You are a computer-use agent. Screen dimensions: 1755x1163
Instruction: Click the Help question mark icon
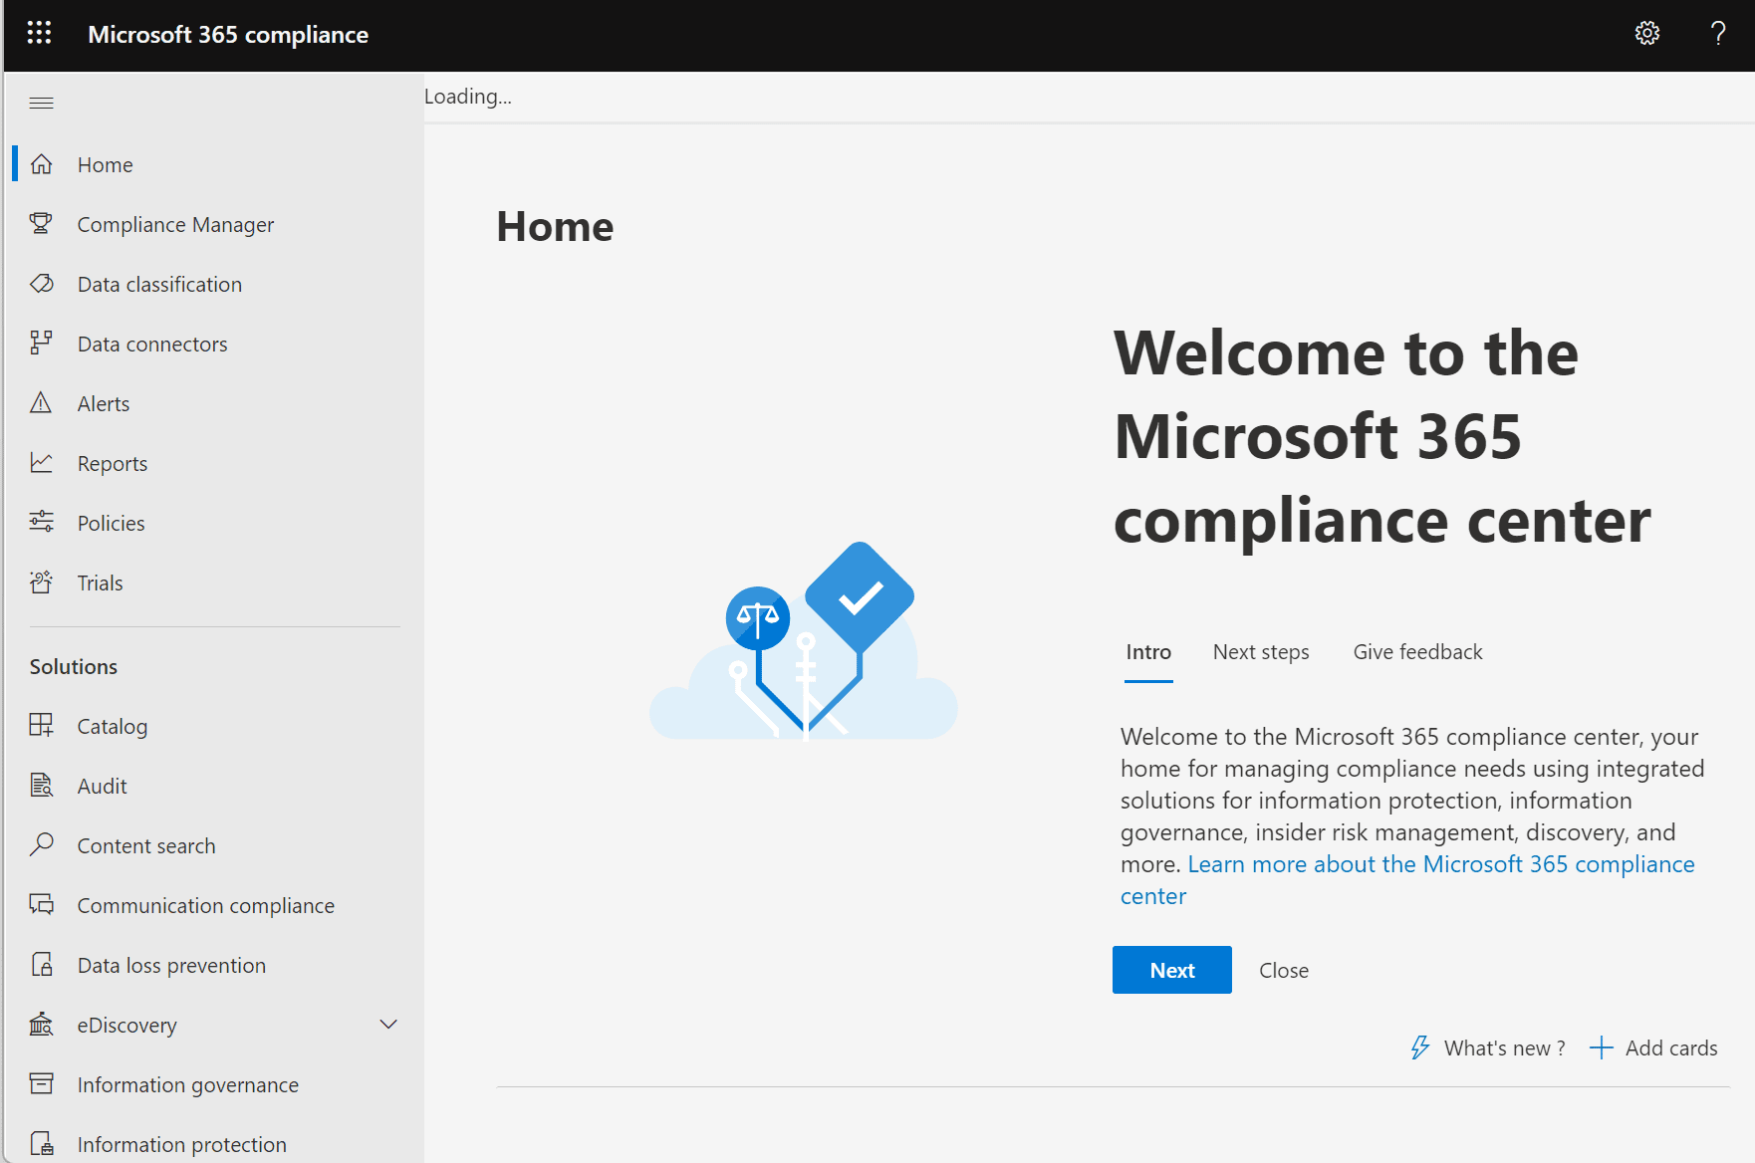coord(1718,34)
